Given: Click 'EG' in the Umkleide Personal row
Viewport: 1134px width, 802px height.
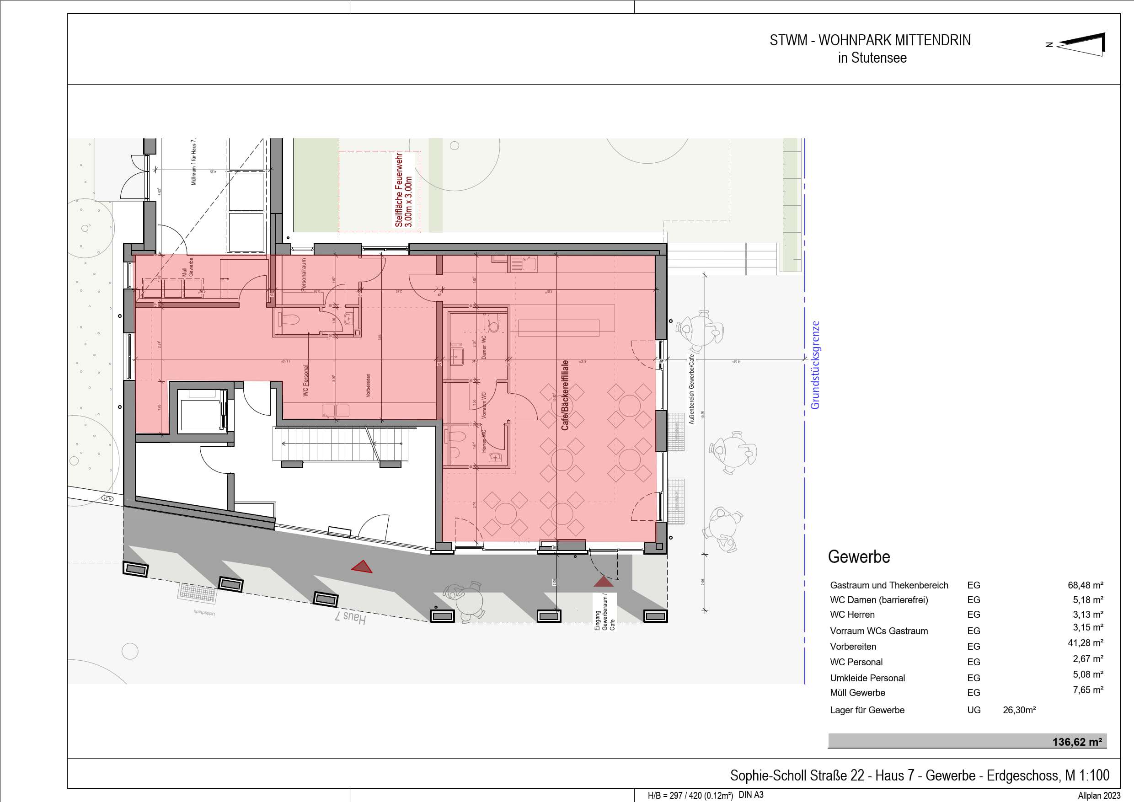Looking at the screenshot, I should click(x=974, y=678).
